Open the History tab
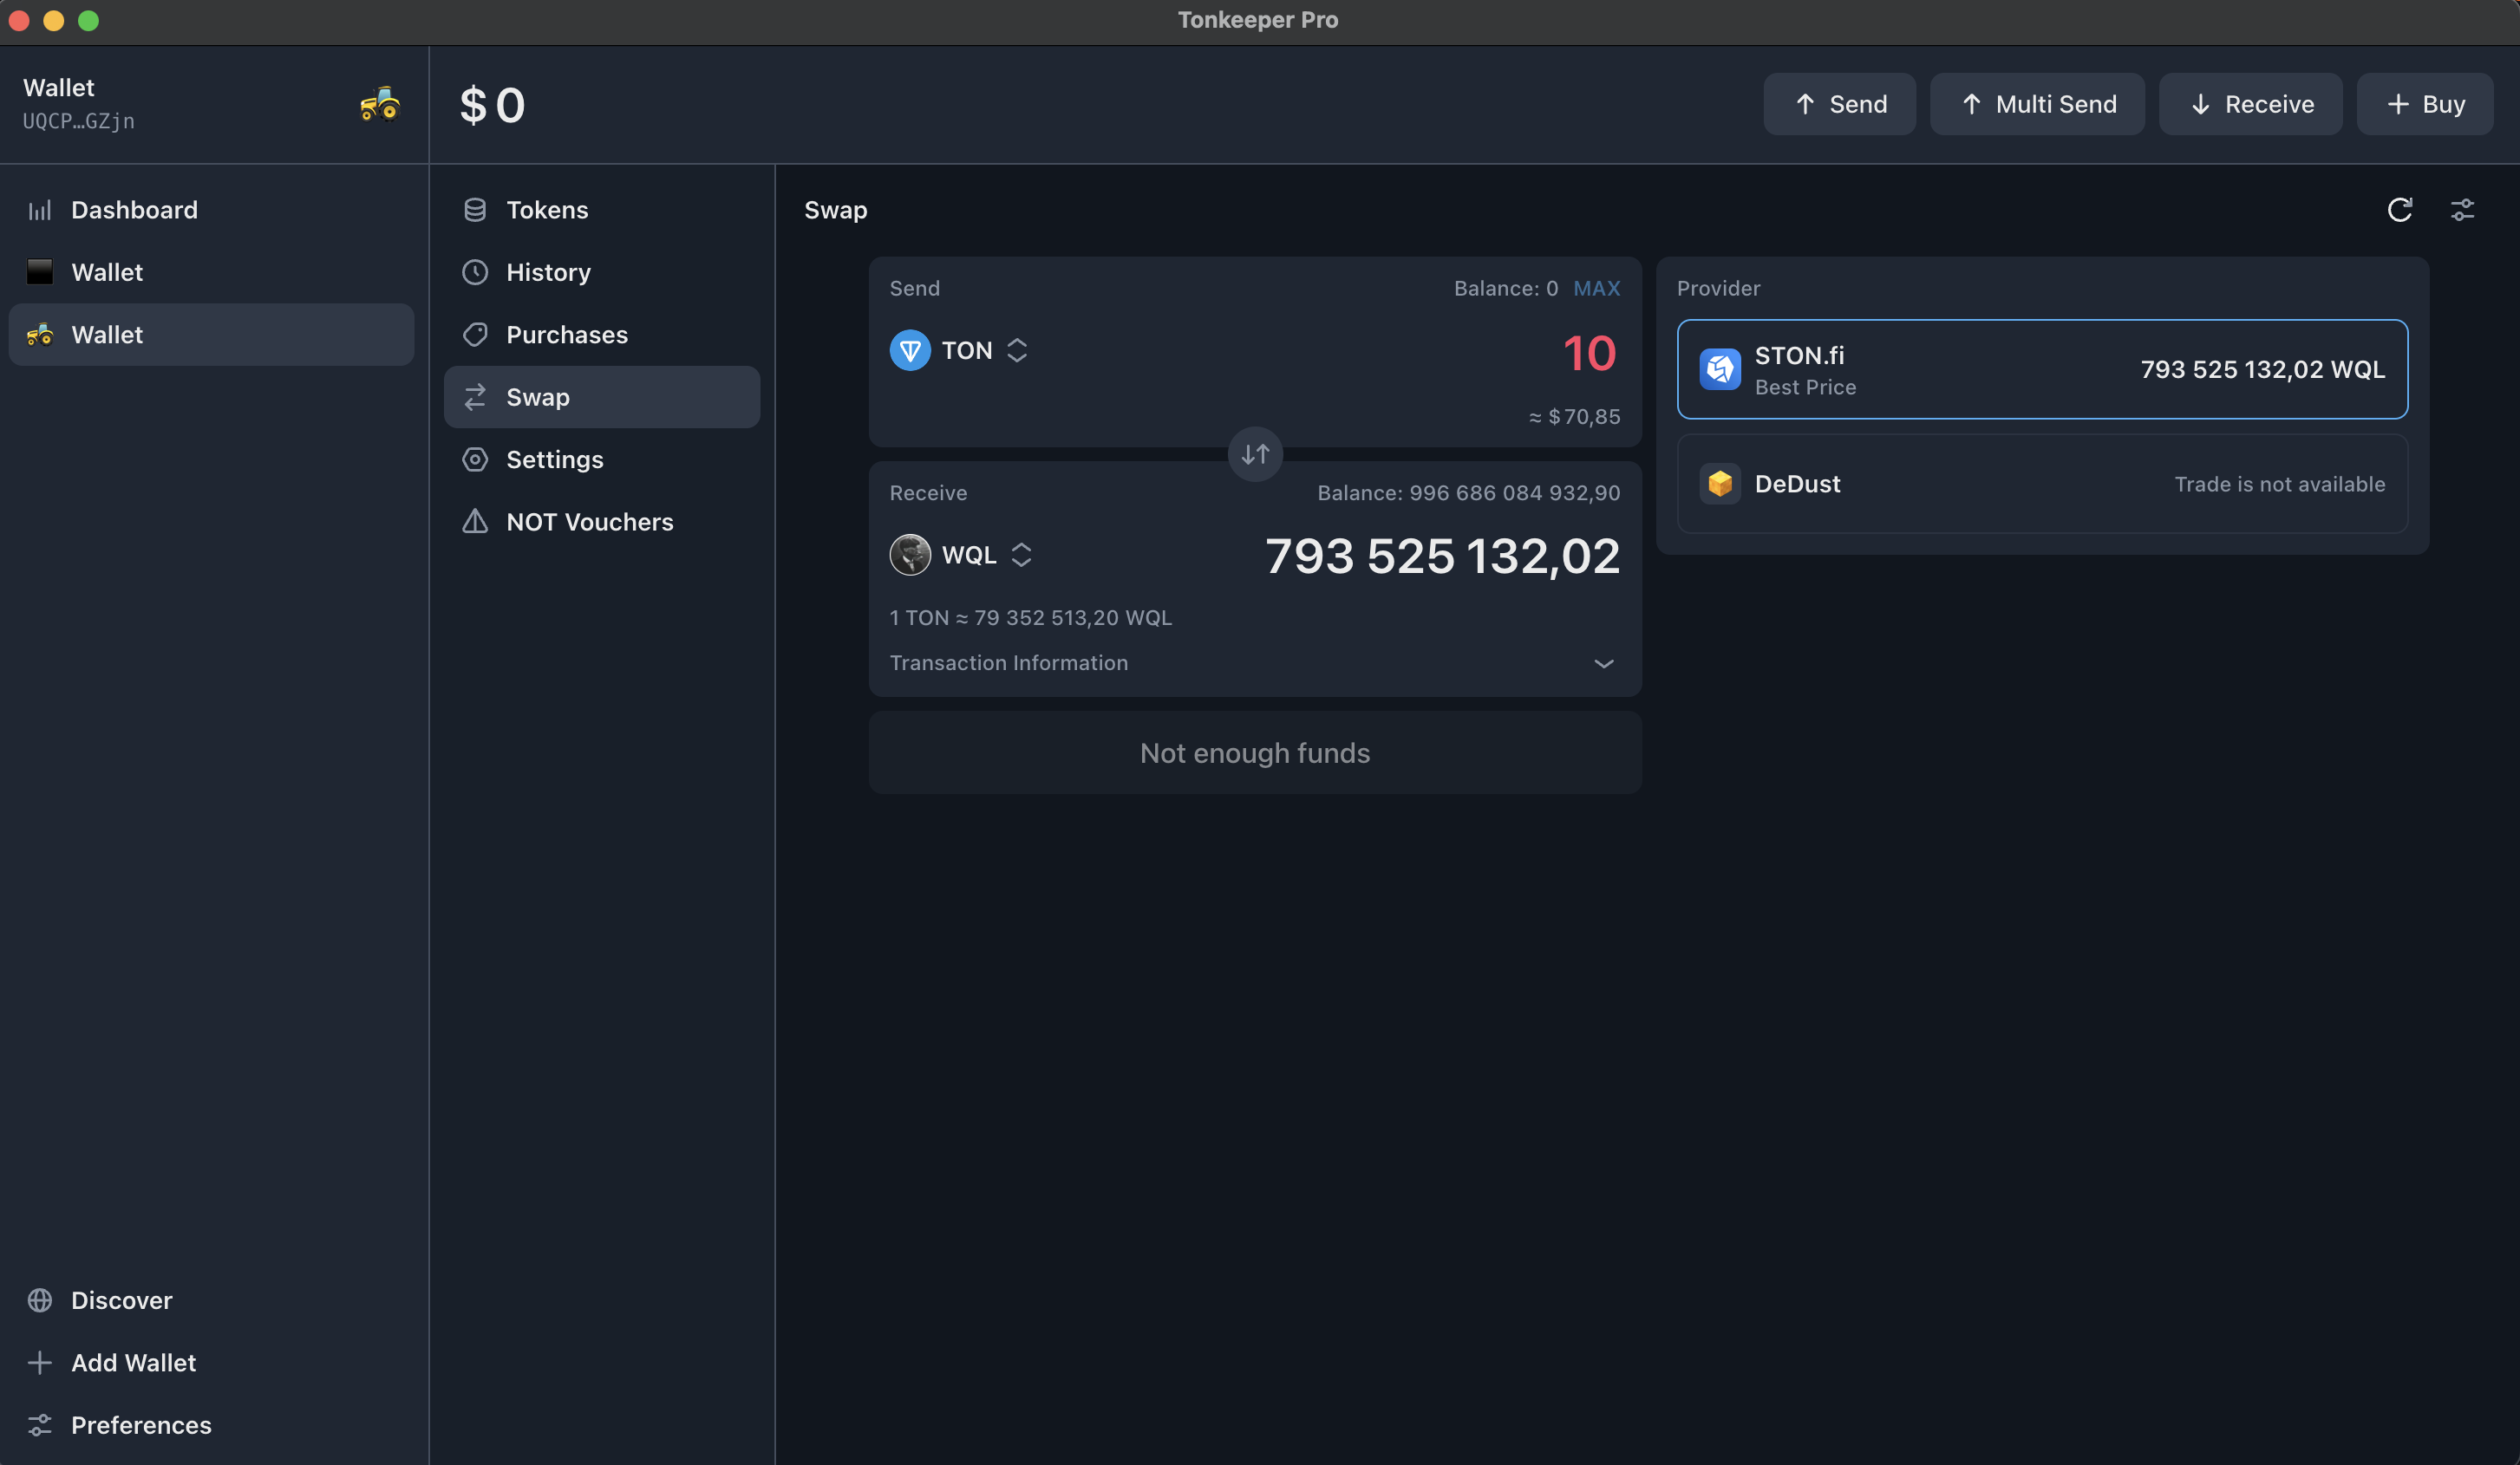The width and height of the screenshot is (2520, 1465). click(x=548, y=272)
